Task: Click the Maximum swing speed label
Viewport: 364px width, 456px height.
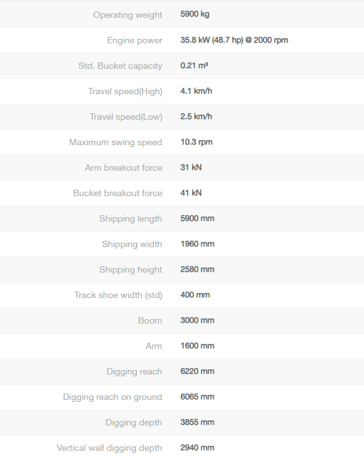Action: tap(116, 143)
